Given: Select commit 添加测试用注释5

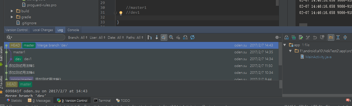Looking at the screenshot, I should [141, 66].
